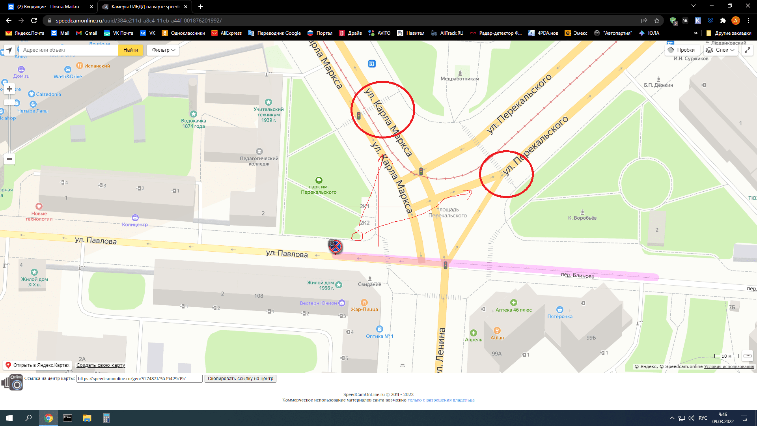Viewport: 757px width, 426px height.
Task: Zoom out the map with minus button
Action: [x=9, y=159]
